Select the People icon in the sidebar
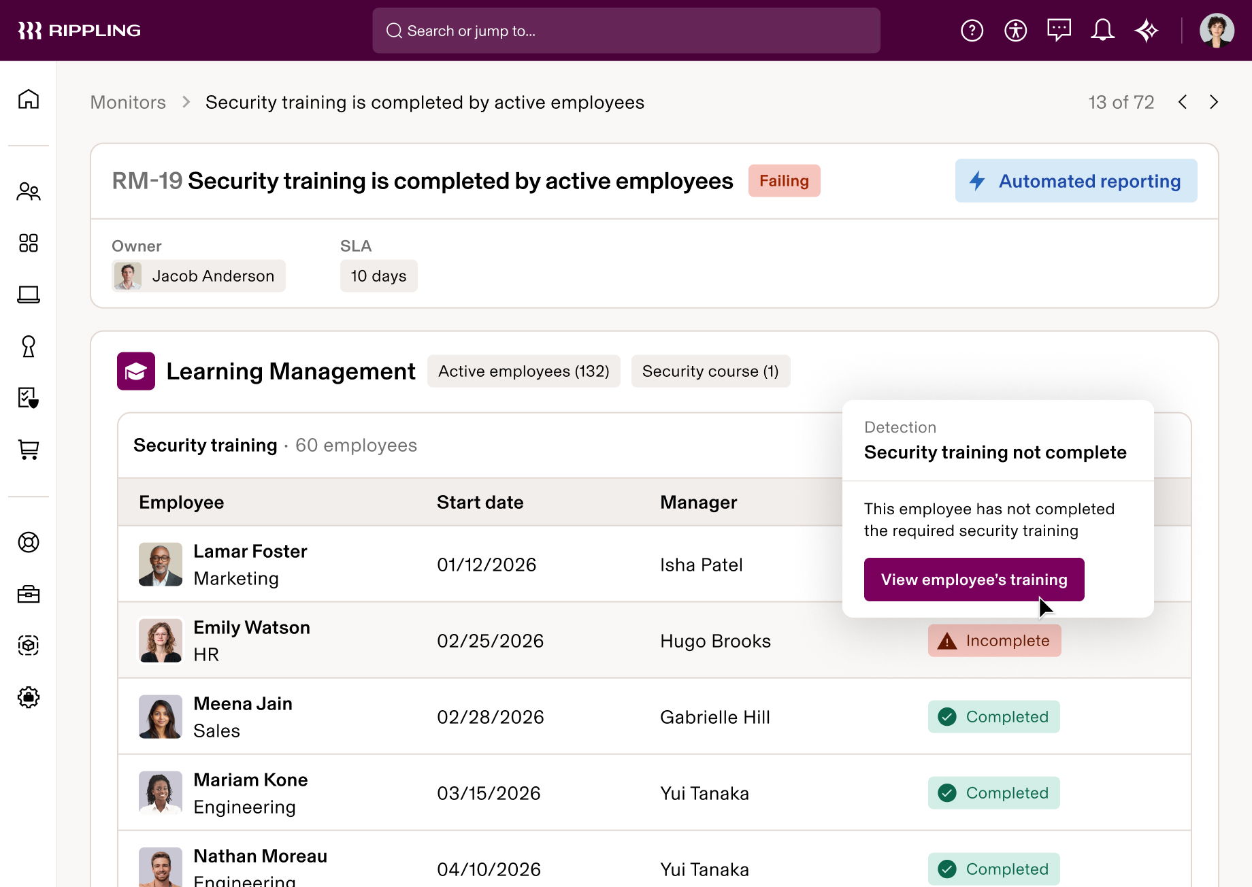The height and width of the screenshot is (887, 1252). click(29, 191)
